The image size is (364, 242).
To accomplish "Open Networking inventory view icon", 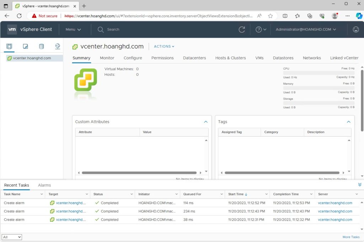I will pyautogui.click(x=58, y=47).
